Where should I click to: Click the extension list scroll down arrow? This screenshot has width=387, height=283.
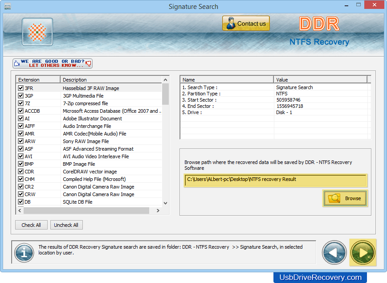click(165, 203)
